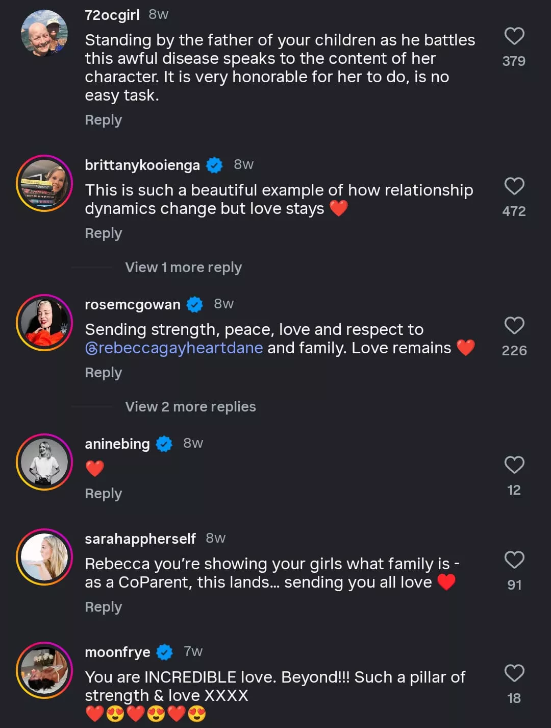Like 72ocgirl's comment with the heart
551x728 pixels.
tap(514, 36)
